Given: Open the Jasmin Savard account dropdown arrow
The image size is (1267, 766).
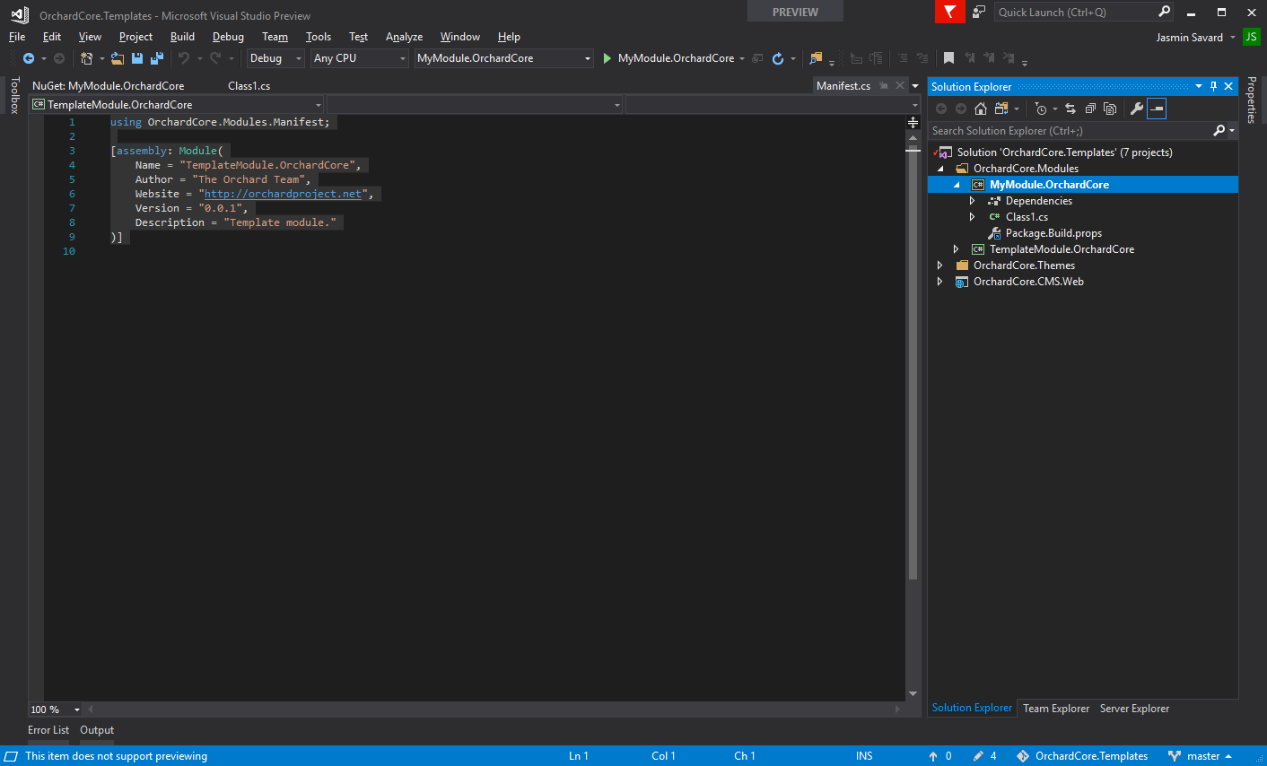Looking at the screenshot, I should point(1233,38).
